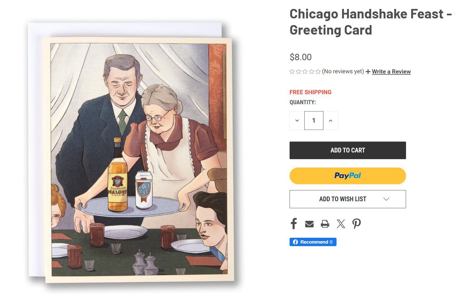Expand the Add to Wish List chevron
This screenshot has height=296, width=463.
click(x=386, y=199)
